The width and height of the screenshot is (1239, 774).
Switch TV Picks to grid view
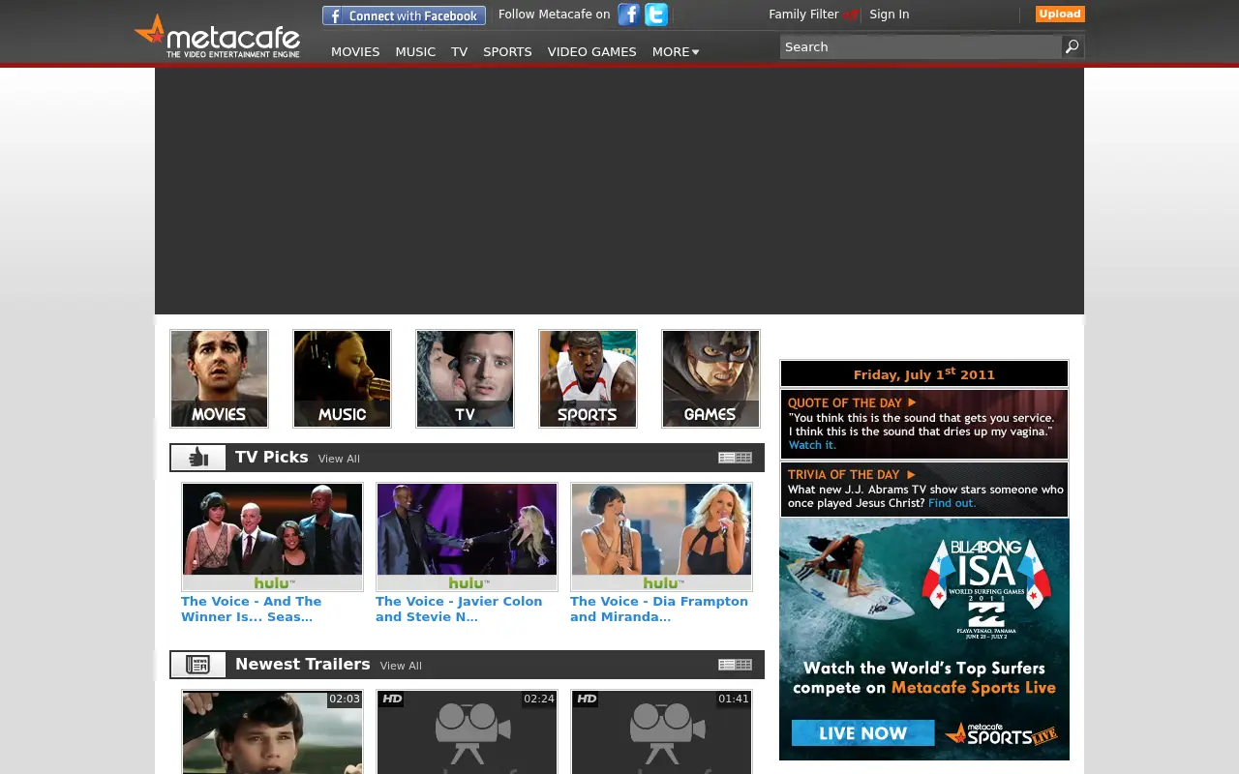pyautogui.click(x=743, y=458)
